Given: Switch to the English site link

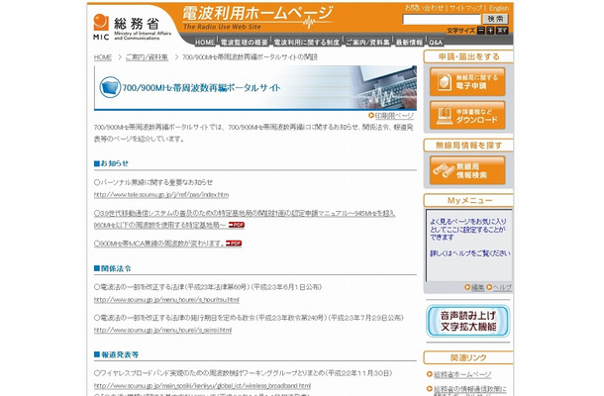Looking at the screenshot, I should 499,8.
